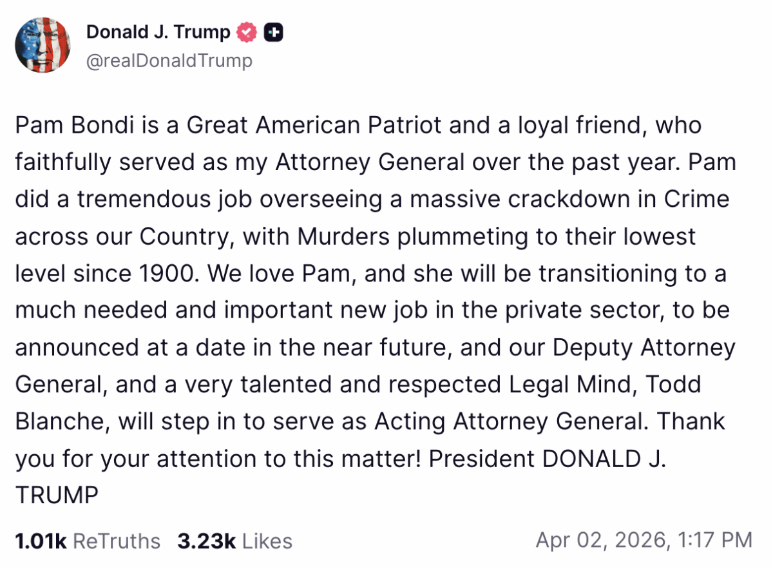Open the Donald J. Trump display name
This screenshot has width=773, height=567.
pos(158,32)
